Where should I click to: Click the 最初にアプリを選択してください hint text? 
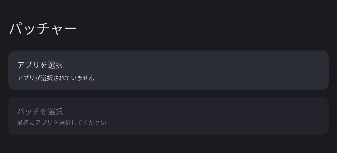coord(62,123)
